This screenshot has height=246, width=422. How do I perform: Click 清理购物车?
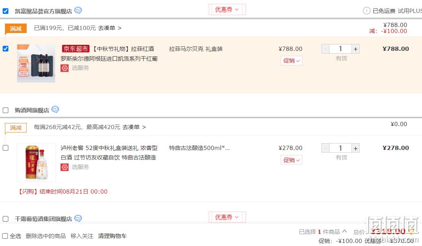tap(112, 236)
